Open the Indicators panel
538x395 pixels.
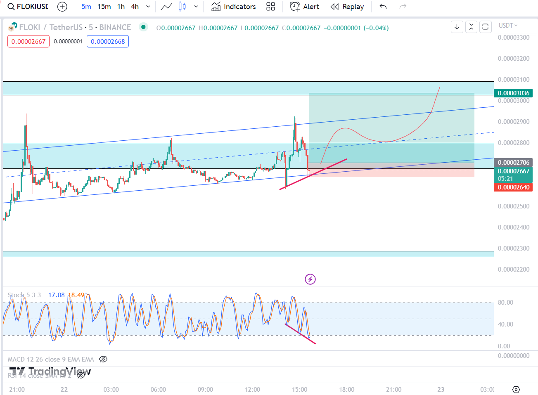[234, 7]
